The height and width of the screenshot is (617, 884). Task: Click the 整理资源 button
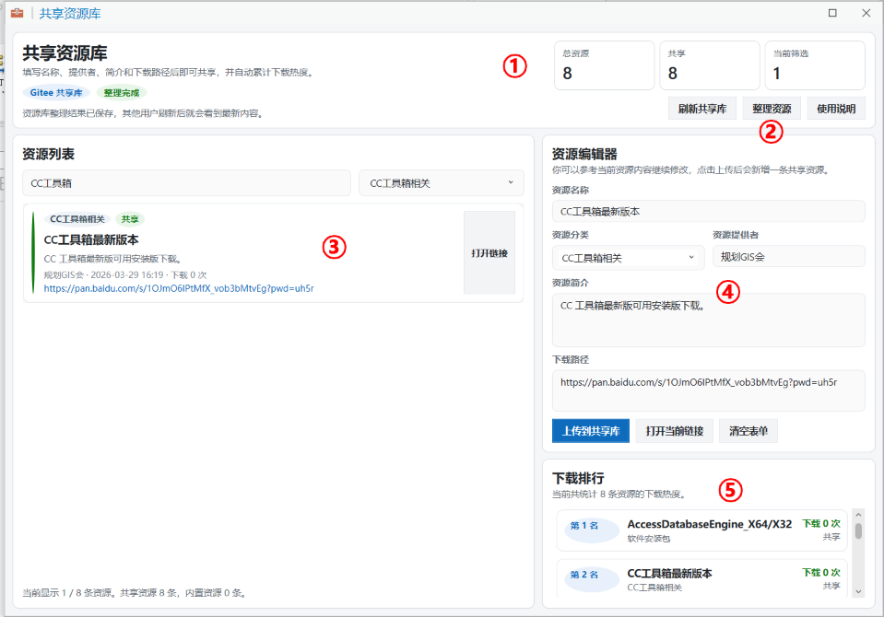pyautogui.click(x=772, y=109)
